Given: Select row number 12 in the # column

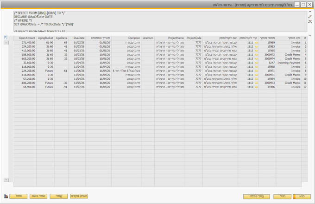Looking at the screenshot, I should click(304, 87).
